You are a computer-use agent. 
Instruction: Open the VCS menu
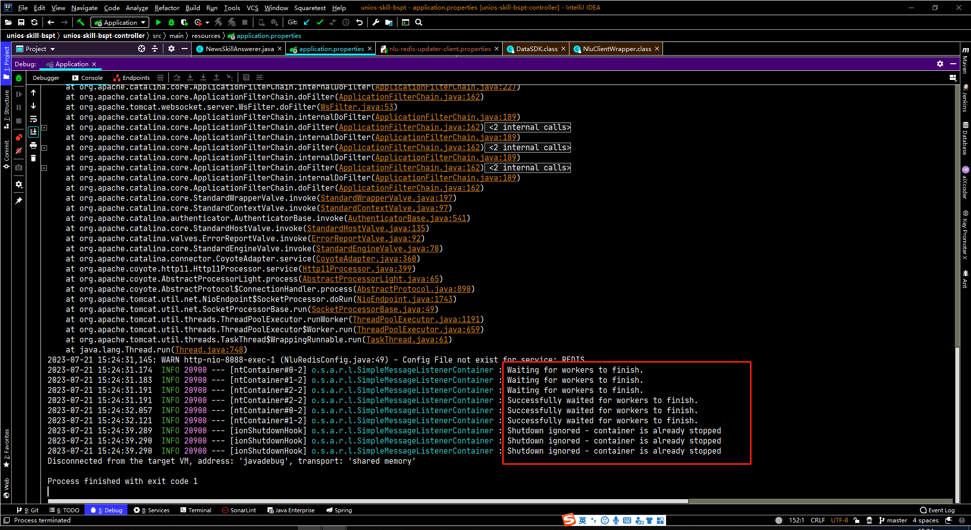click(x=252, y=8)
